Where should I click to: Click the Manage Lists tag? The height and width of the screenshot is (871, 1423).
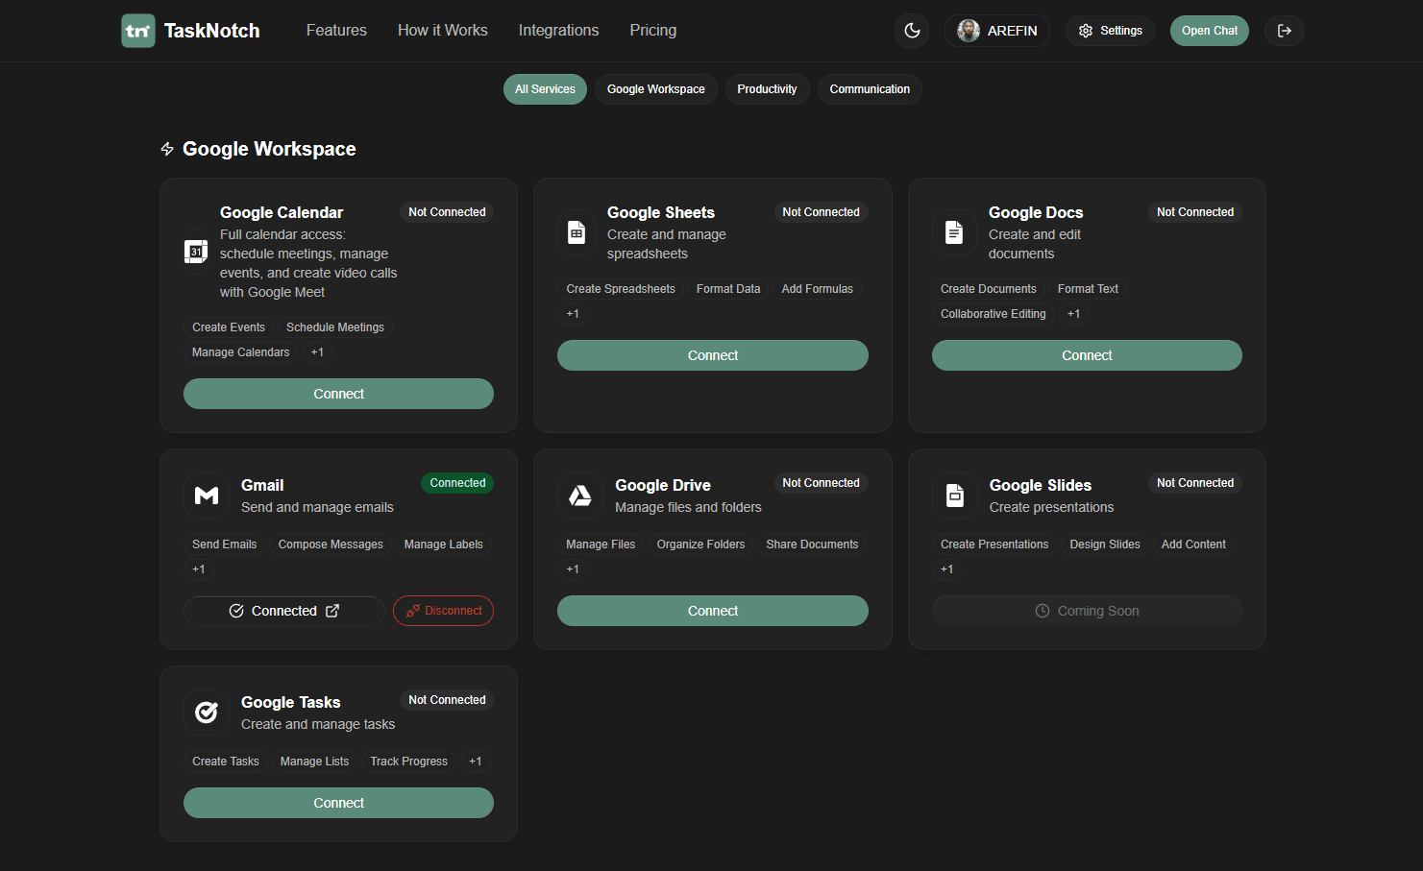pos(314,762)
